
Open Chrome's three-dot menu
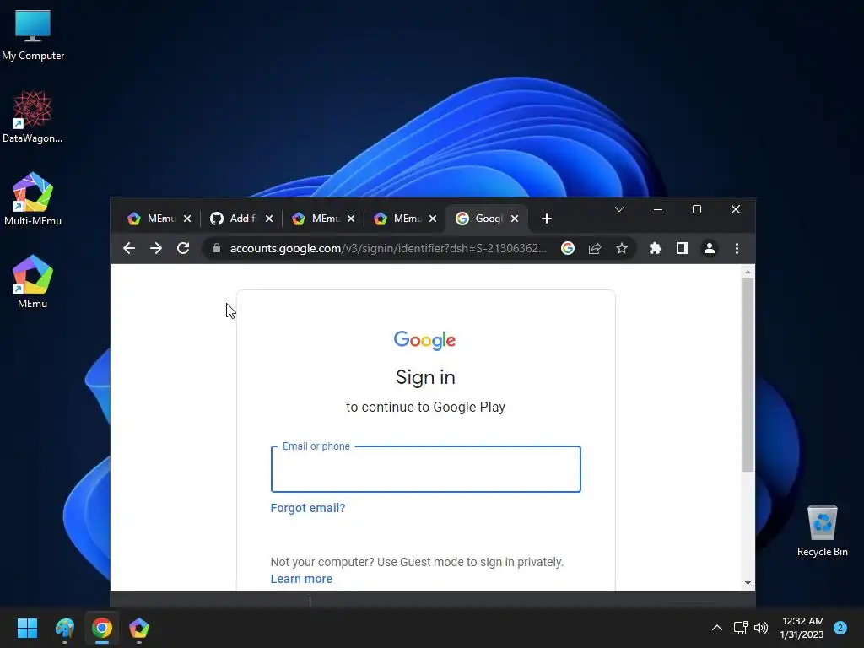coord(737,249)
